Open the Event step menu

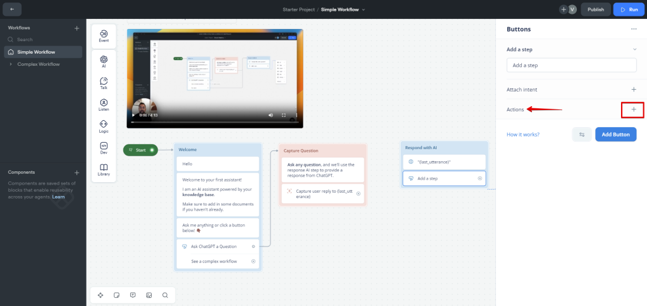104,36
